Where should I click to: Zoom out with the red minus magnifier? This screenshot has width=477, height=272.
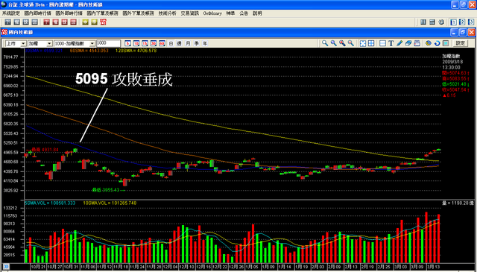[x=351, y=43]
